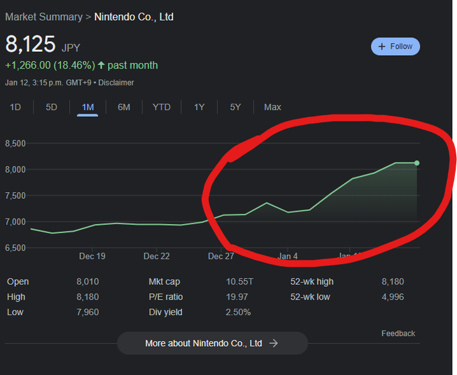
Task: Click the Jan 12, 3:15 p.m. GMT+9 timestamp
Action: pyautogui.click(x=48, y=83)
